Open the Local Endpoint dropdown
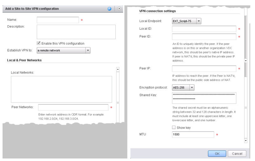 coord(186,21)
